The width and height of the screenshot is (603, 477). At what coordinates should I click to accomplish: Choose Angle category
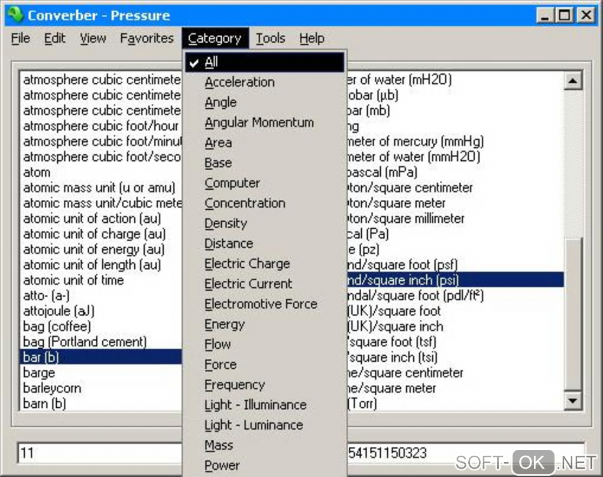265,102
